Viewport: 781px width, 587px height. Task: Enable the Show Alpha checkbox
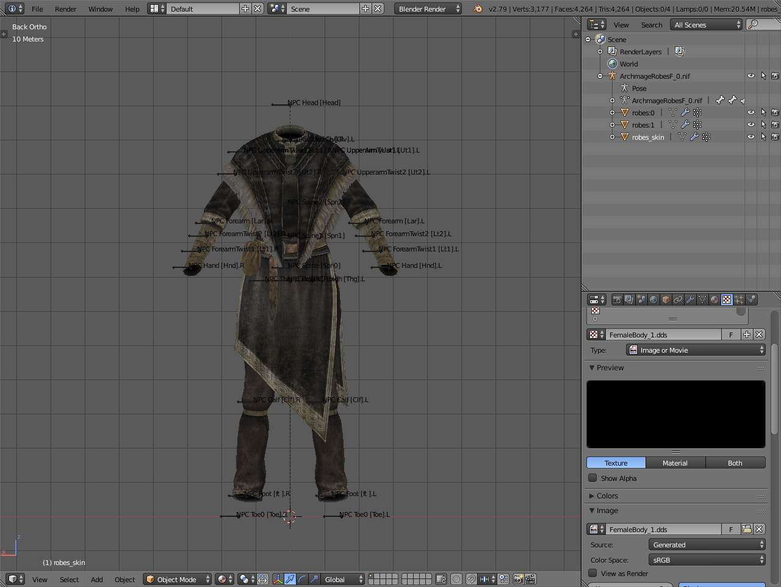[x=592, y=478]
